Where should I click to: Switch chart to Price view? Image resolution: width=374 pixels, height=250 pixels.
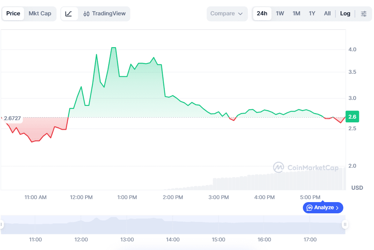[13, 14]
